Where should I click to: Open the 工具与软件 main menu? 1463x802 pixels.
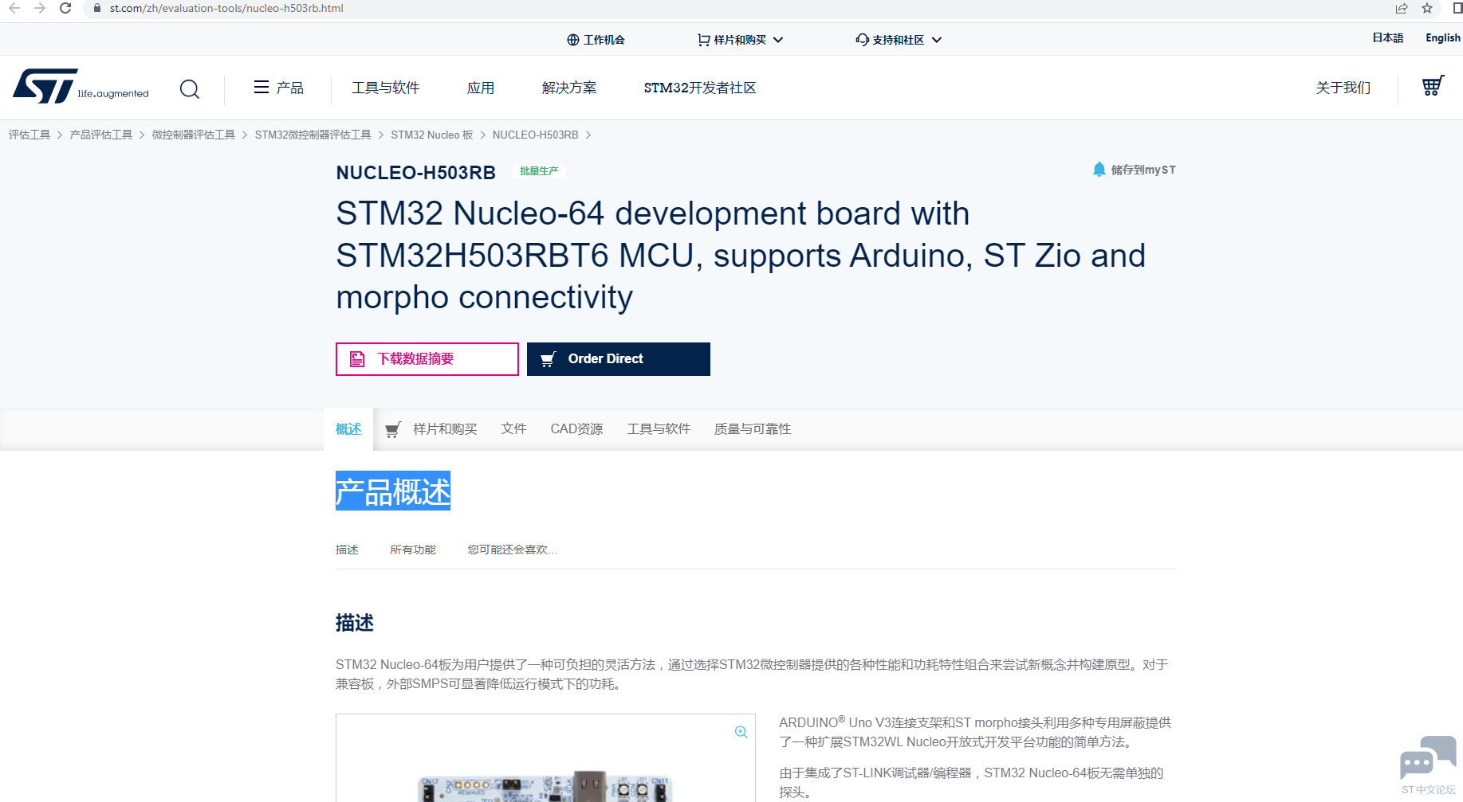(386, 88)
